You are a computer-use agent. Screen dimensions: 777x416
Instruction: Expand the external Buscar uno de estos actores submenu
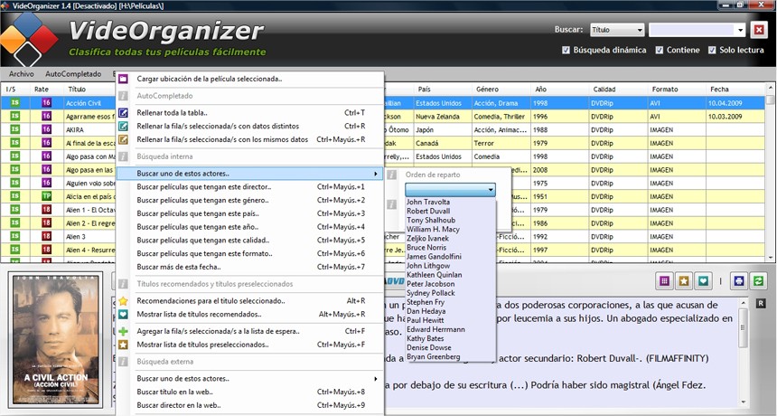click(x=249, y=378)
